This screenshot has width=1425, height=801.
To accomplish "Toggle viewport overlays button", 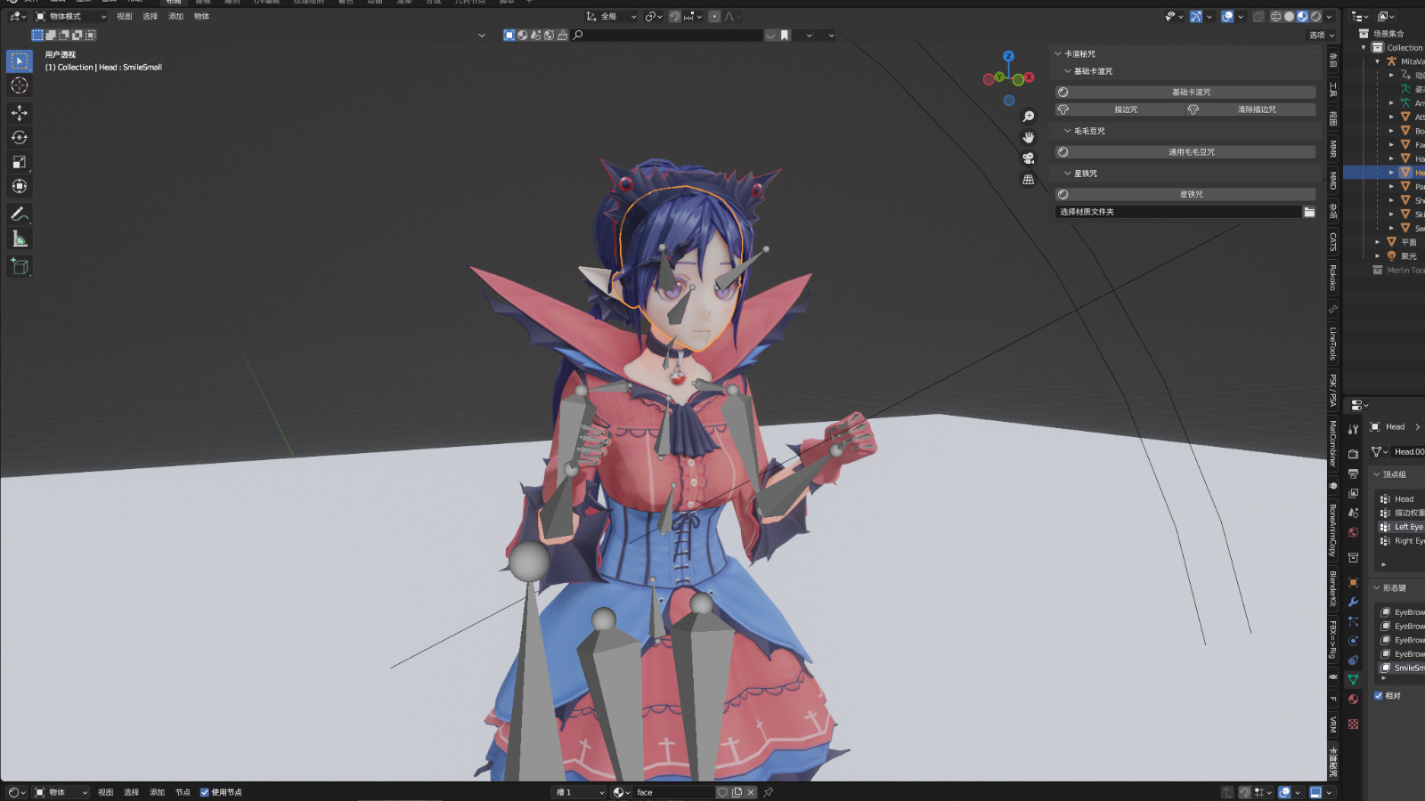I will [x=1227, y=16].
